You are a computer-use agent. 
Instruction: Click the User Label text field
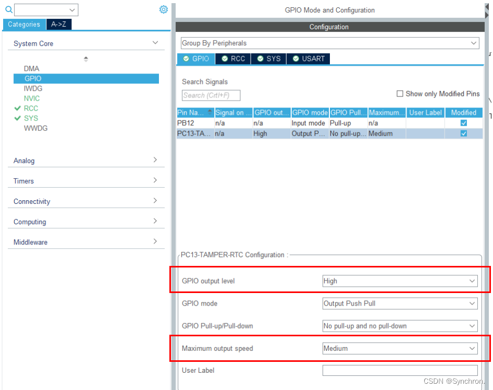[400, 371]
